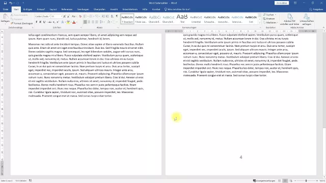Image resolution: width=326 pixels, height=183 pixels.
Task: Click page number 4 in the footer
Action: click(x=241, y=157)
